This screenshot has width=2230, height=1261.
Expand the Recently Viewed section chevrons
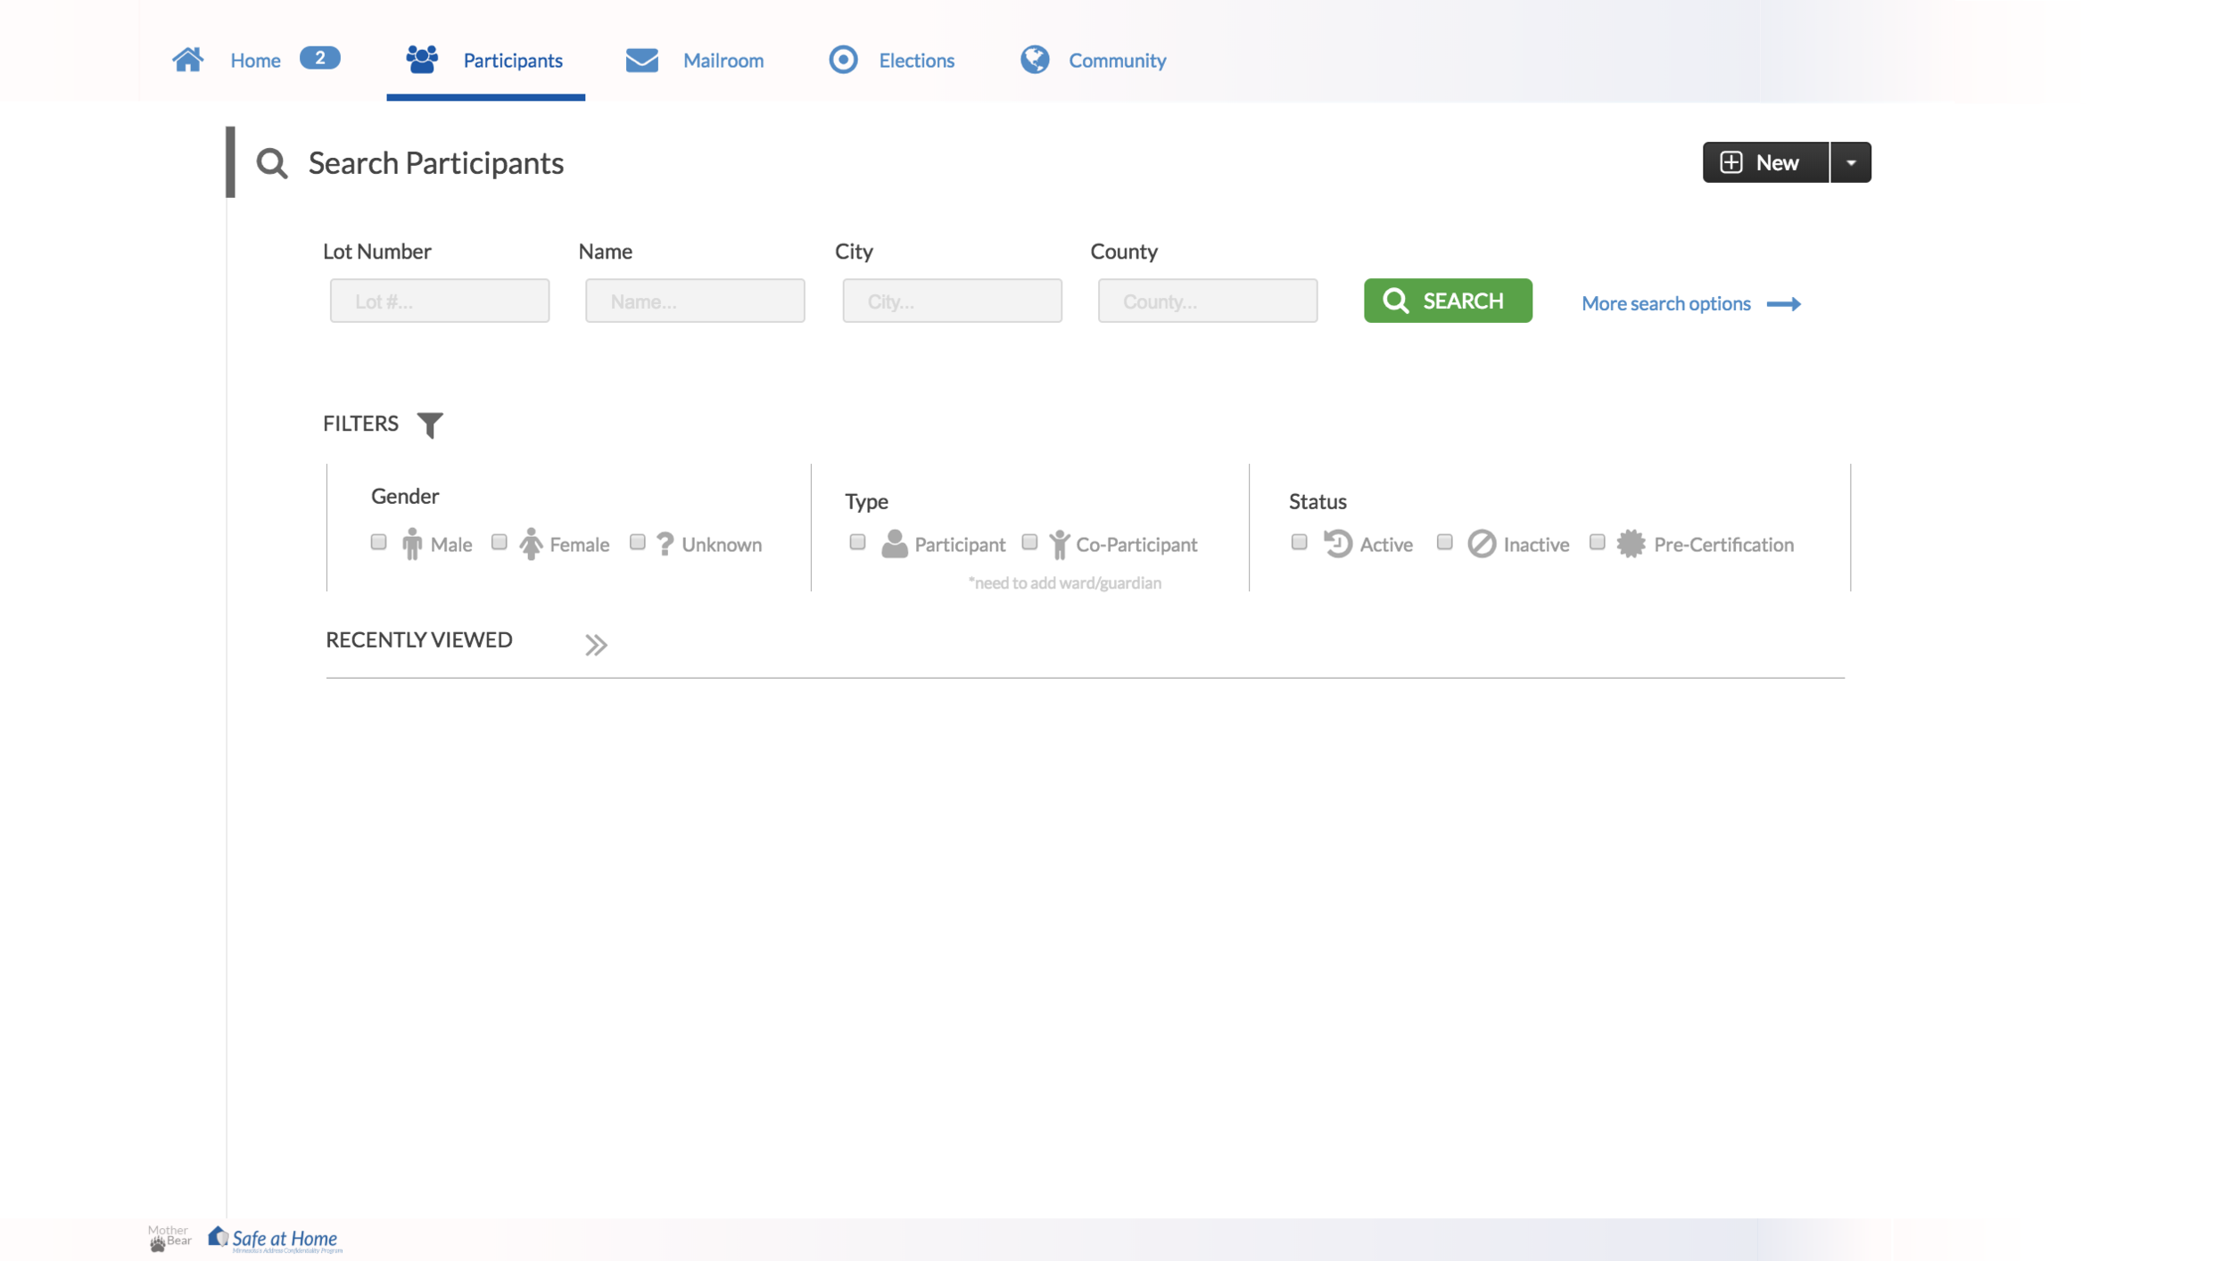(595, 643)
